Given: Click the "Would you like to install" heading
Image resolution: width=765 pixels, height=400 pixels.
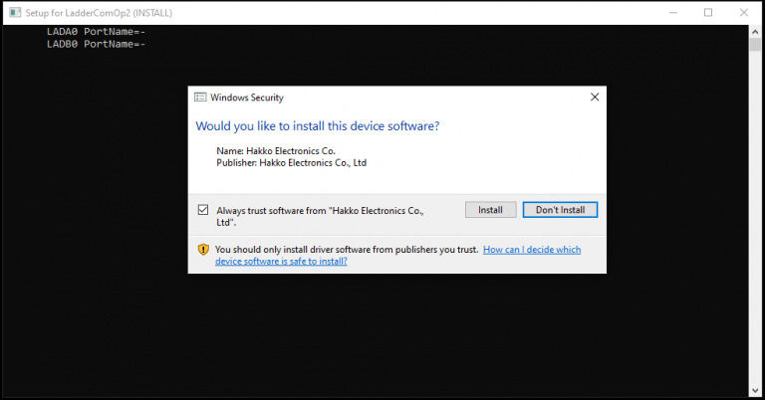Looking at the screenshot, I should coord(317,126).
